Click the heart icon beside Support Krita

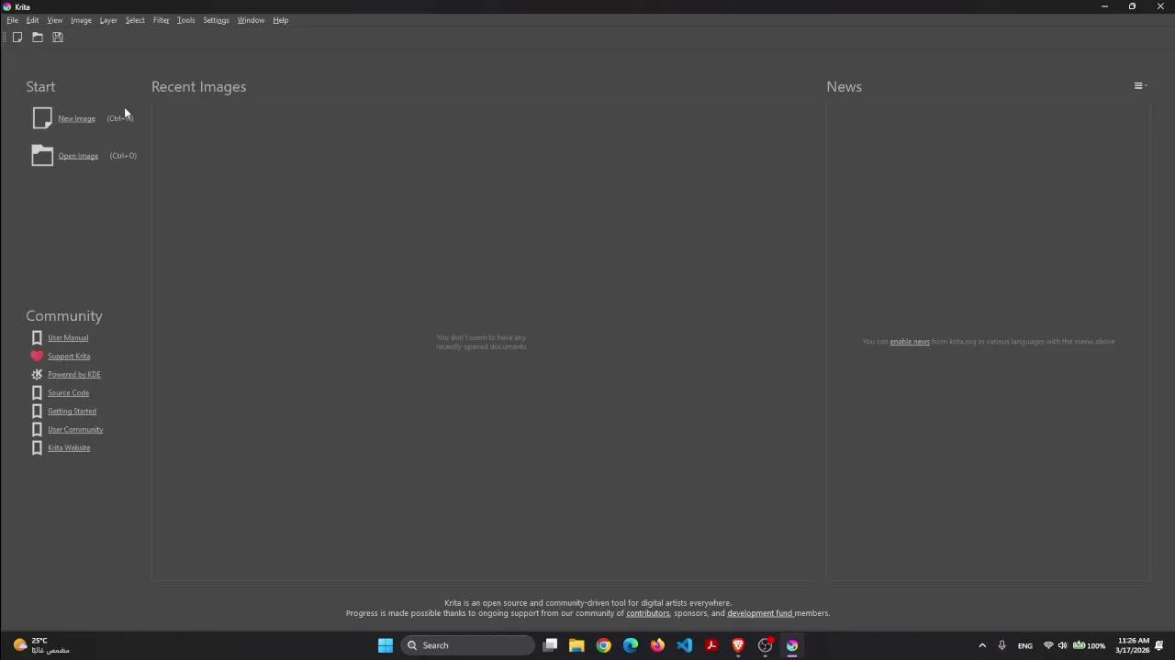click(37, 357)
